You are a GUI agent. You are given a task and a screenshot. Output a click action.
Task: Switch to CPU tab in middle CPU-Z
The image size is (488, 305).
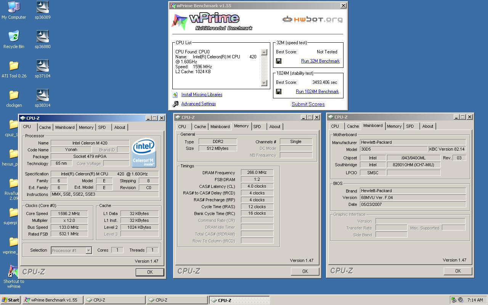[x=182, y=127]
